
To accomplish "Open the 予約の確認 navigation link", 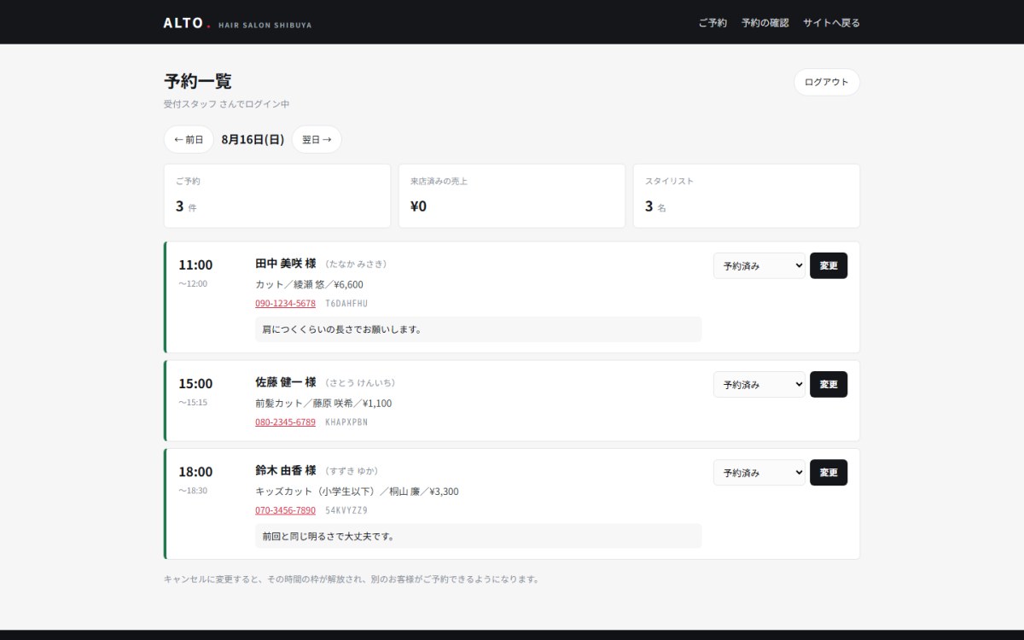I will (x=765, y=23).
